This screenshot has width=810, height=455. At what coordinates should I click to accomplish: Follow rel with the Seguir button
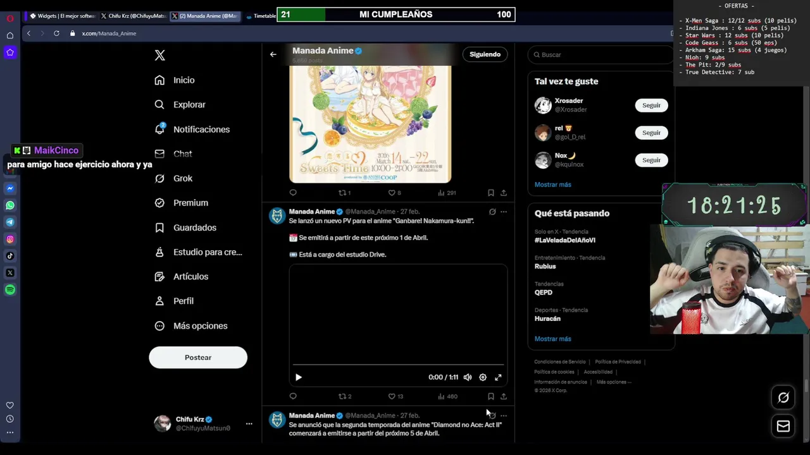pyautogui.click(x=651, y=133)
